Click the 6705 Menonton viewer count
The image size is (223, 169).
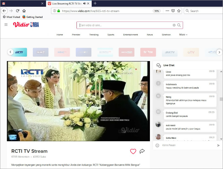tap(20, 157)
